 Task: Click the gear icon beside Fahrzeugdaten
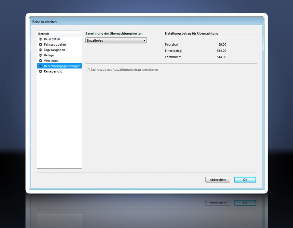[40, 45]
